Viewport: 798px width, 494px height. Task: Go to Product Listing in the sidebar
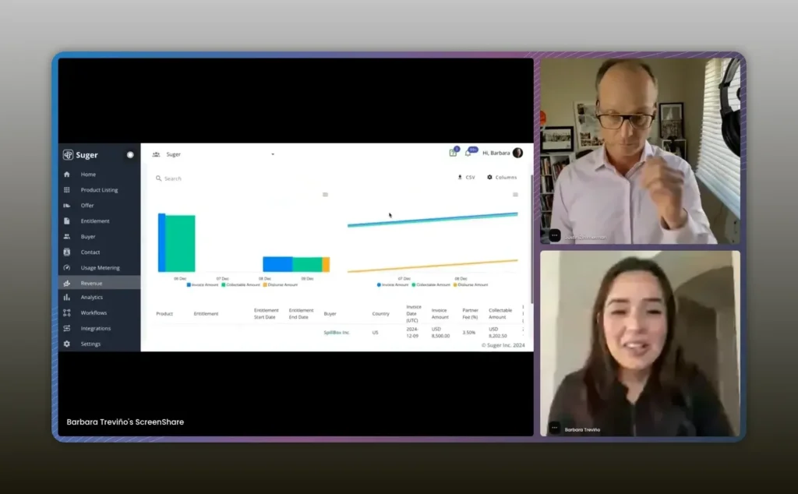98,190
